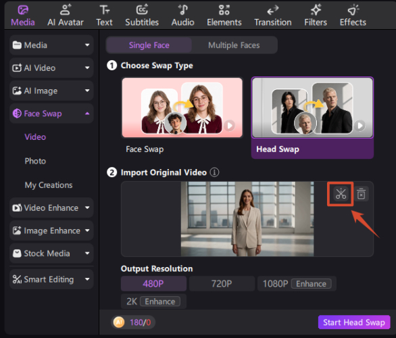
Task: Click the Smart Editing scissors AI icon
Action: pyautogui.click(x=17, y=279)
